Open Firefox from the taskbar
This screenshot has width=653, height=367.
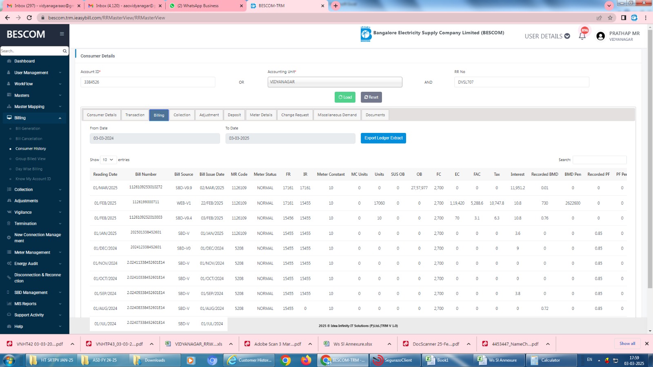306,360
